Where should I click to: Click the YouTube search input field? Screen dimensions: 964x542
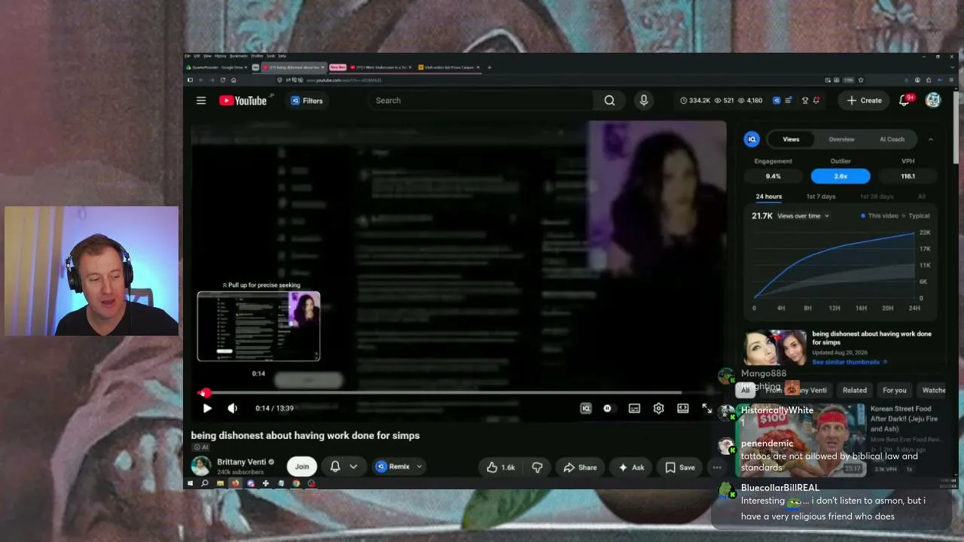point(482,100)
